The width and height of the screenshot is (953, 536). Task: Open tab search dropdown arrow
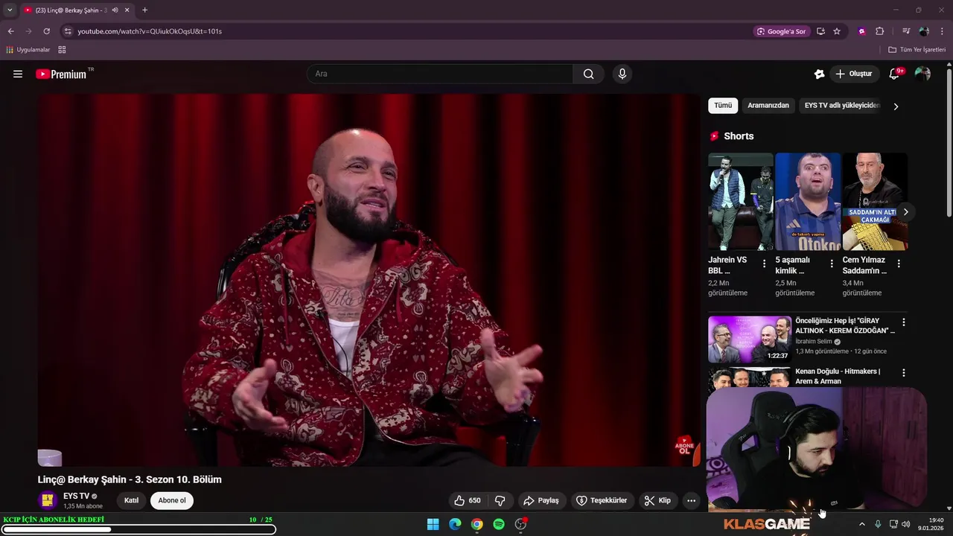tap(10, 10)
